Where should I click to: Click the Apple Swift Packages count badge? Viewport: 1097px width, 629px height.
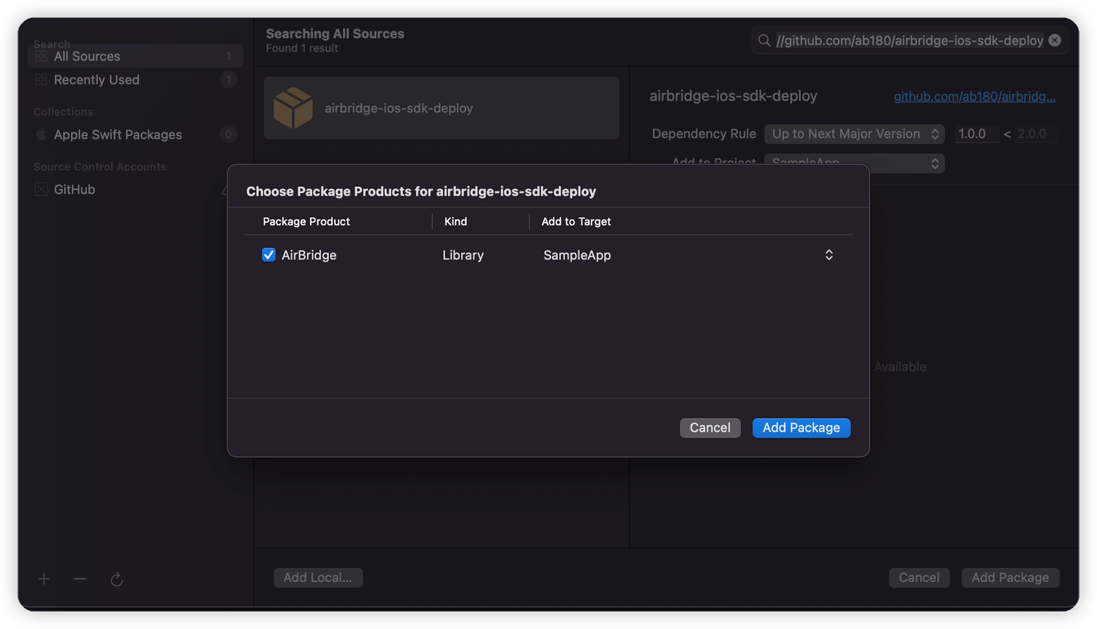click(228, 134)
